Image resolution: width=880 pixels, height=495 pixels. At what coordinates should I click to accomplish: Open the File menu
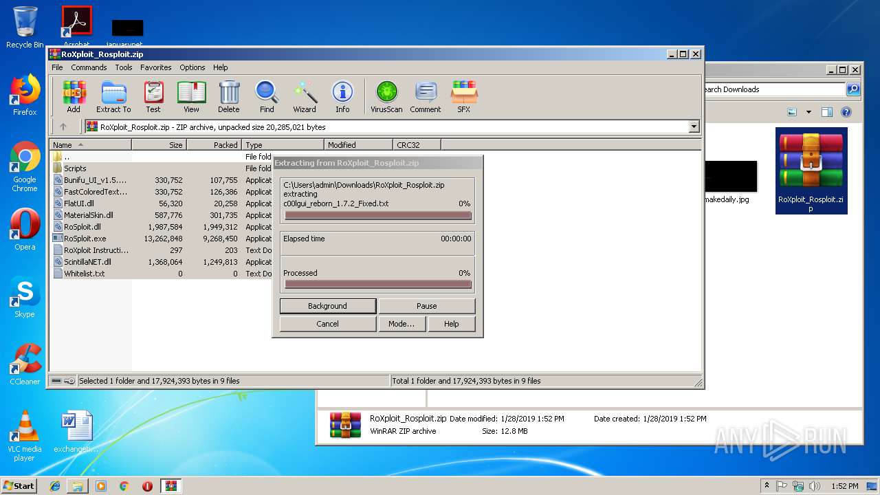57,67
